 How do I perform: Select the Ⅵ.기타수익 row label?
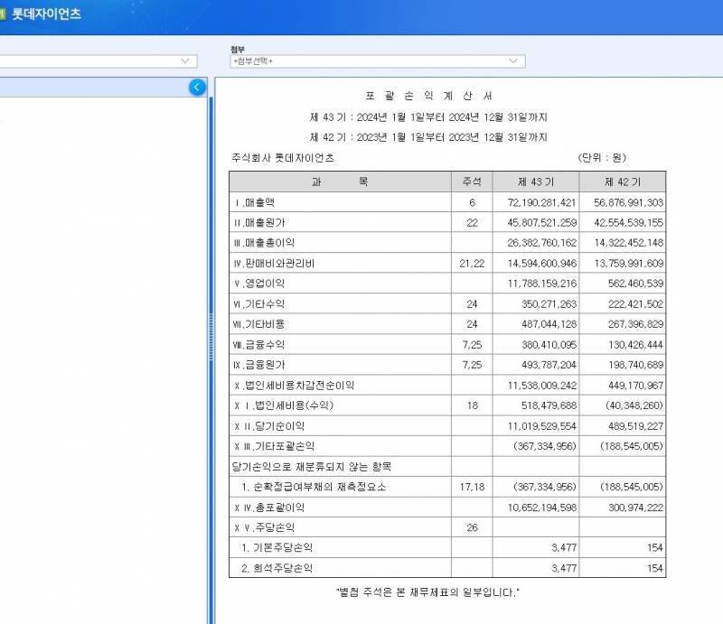(259, 303)
